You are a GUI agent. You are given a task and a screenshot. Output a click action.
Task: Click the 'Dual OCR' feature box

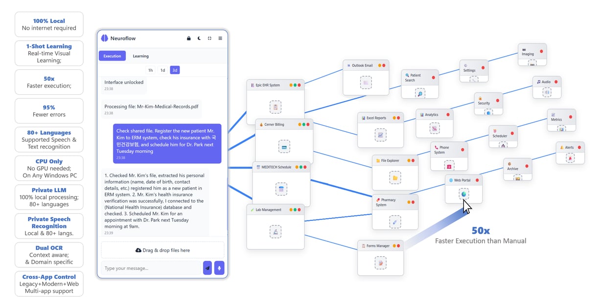[x=49, y=255]
